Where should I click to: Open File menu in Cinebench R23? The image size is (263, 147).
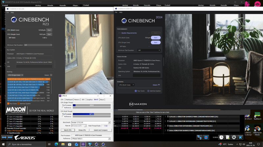[8, 12]
